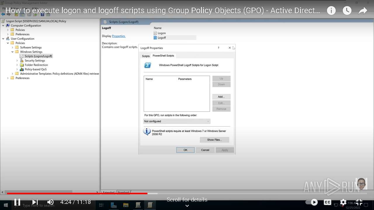The width and height of the screenshot is (374, 210).
Task: Switch to the Scripts tab
Action: [146, 56]
